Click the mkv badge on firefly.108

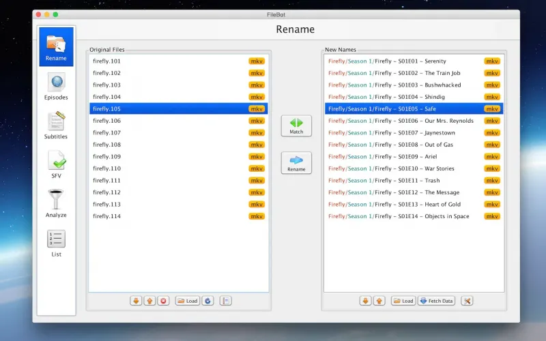click(x=257, y=145)
